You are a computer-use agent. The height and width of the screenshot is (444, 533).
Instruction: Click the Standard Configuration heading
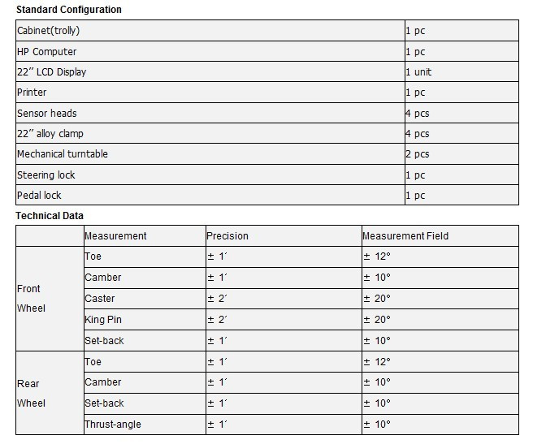69,10
